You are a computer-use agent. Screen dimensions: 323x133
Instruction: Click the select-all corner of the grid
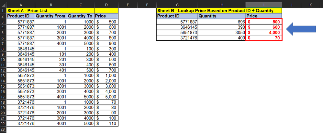pos(3,5)
